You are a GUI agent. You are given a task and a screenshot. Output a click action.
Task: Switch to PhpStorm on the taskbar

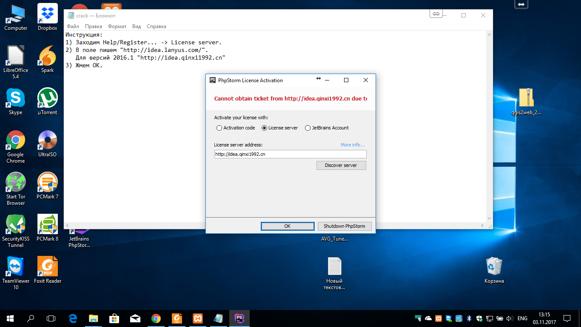tap(239, 318)
